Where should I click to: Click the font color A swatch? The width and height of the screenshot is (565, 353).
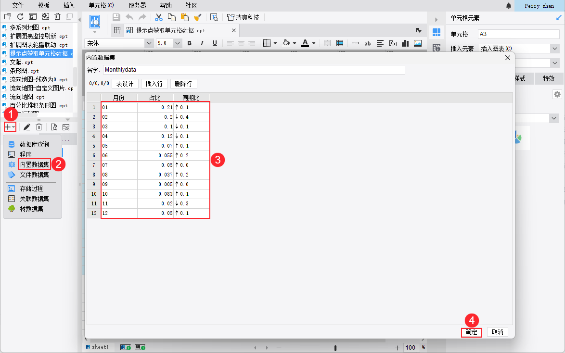point(305,43)
